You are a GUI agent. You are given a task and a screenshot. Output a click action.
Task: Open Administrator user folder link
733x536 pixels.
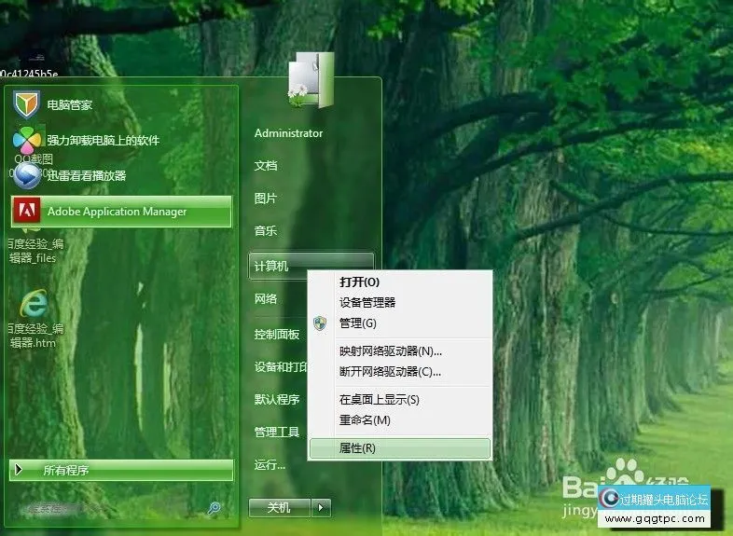(x=288, y=133)
